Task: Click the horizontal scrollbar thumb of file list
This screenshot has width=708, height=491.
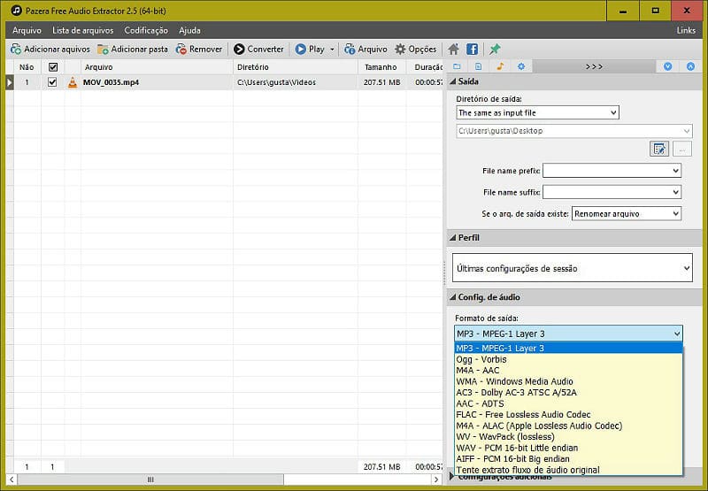Action: (x=150, y=479)
